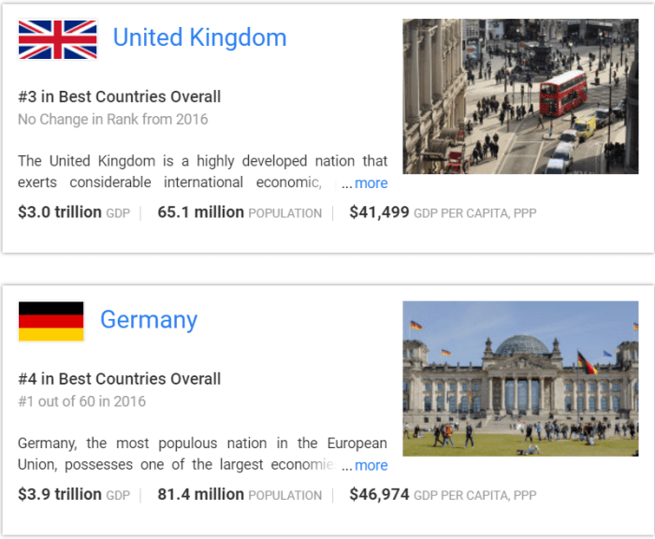
Task: Click the United Kingdom flag icon
Action: 57,39
